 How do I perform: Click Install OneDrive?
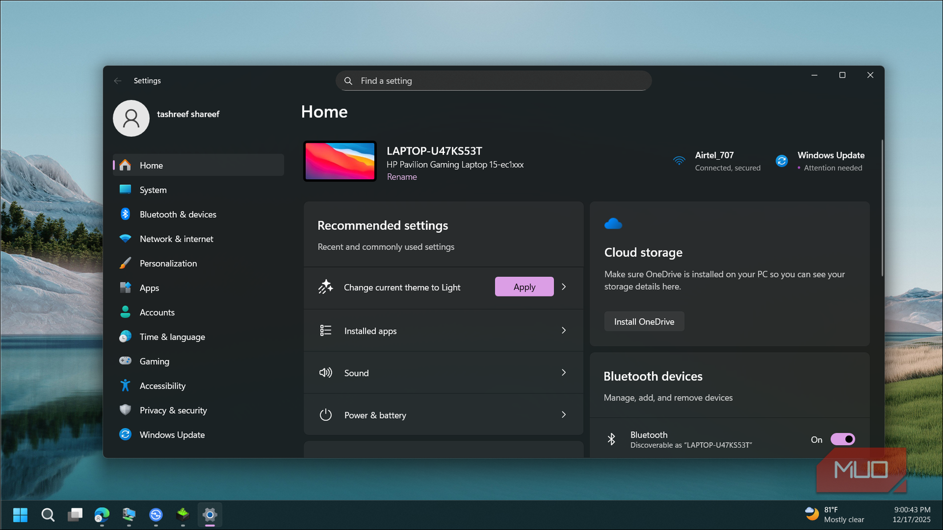pyautogui.click(x=644, y=321)
